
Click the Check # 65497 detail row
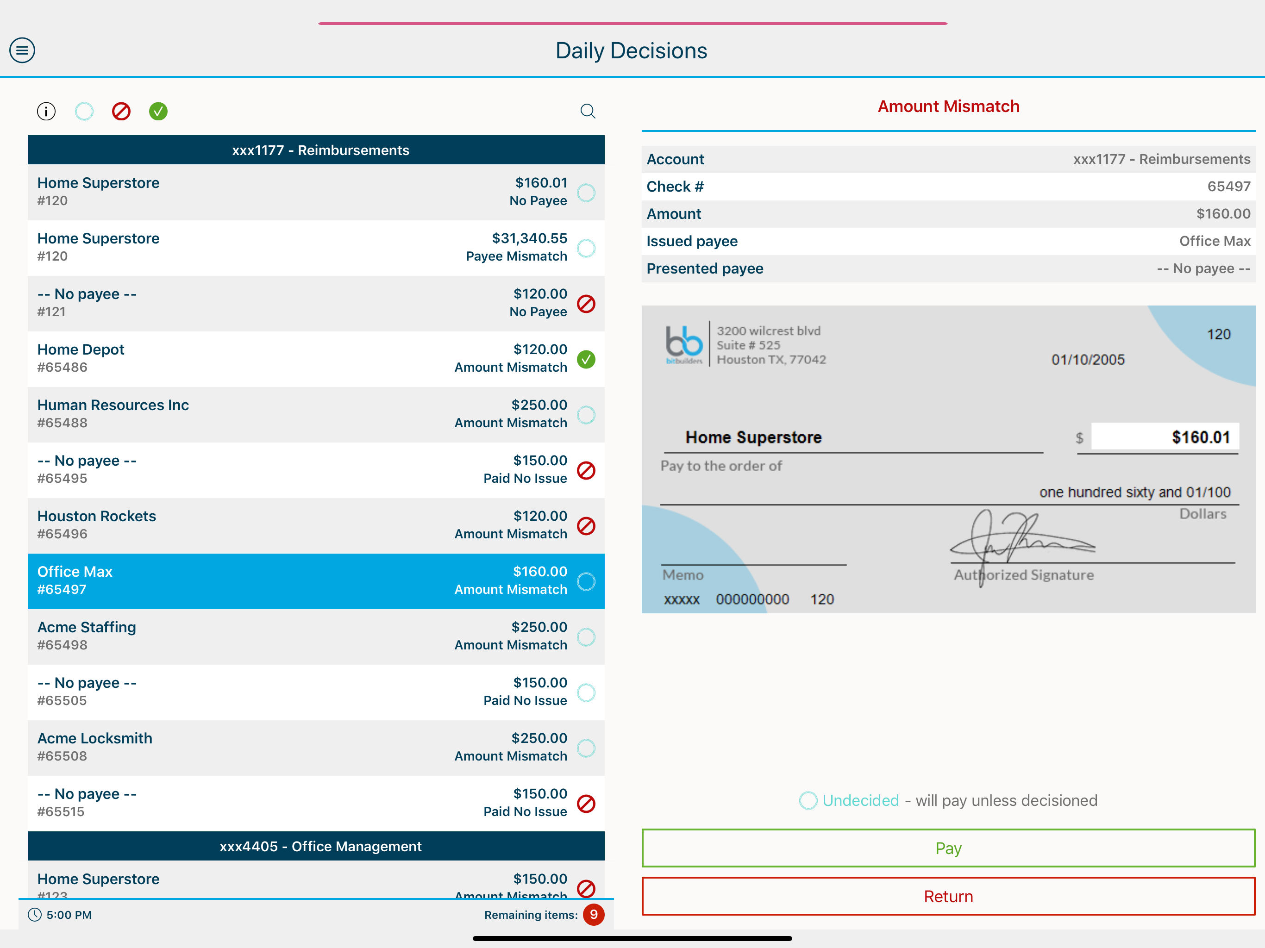(x=948, y=187)
